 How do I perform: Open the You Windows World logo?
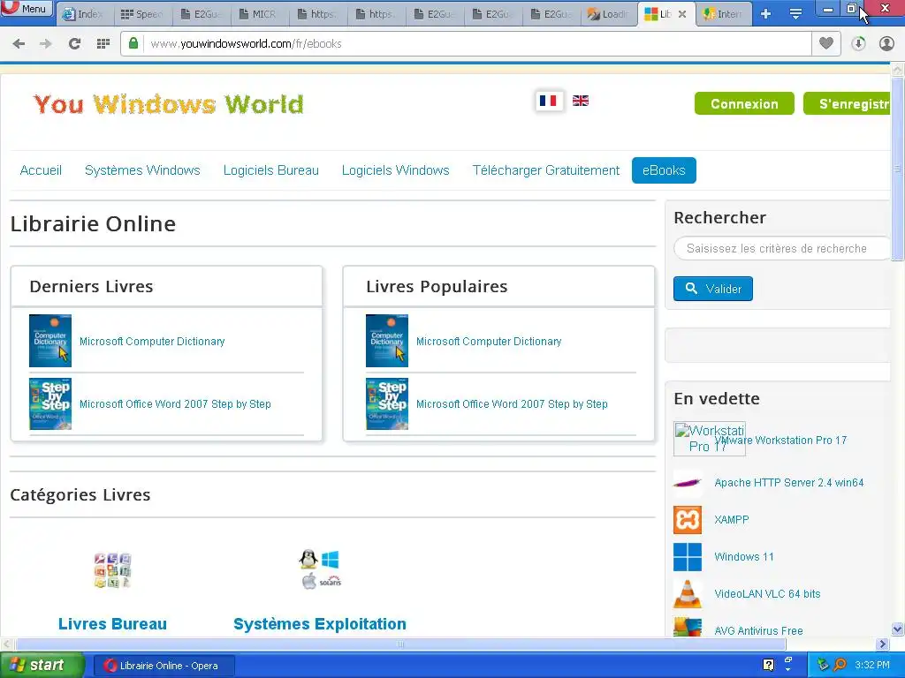[169, 104]
